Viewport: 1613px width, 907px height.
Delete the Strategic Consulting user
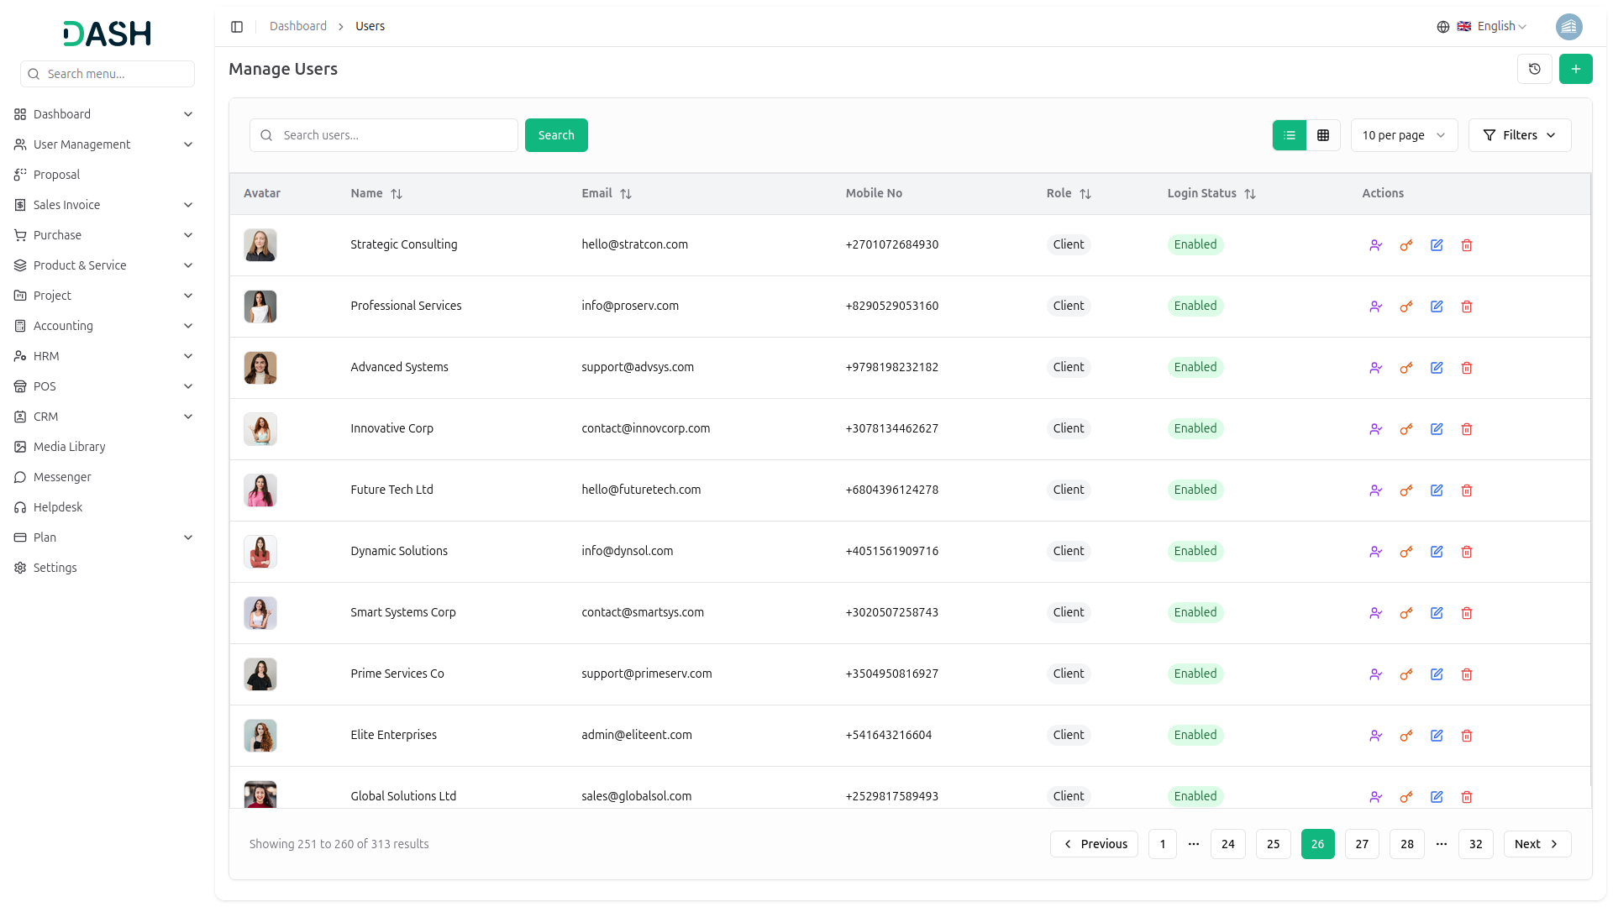tap(1467, 245)
